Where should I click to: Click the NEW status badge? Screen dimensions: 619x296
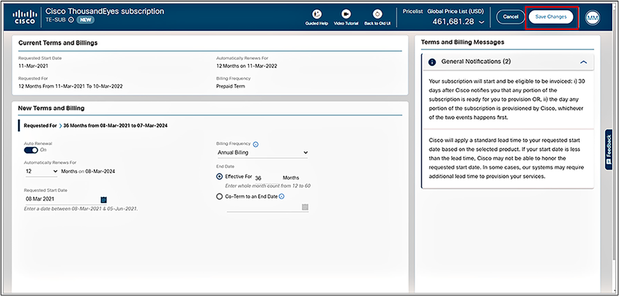tap(85, 20)
